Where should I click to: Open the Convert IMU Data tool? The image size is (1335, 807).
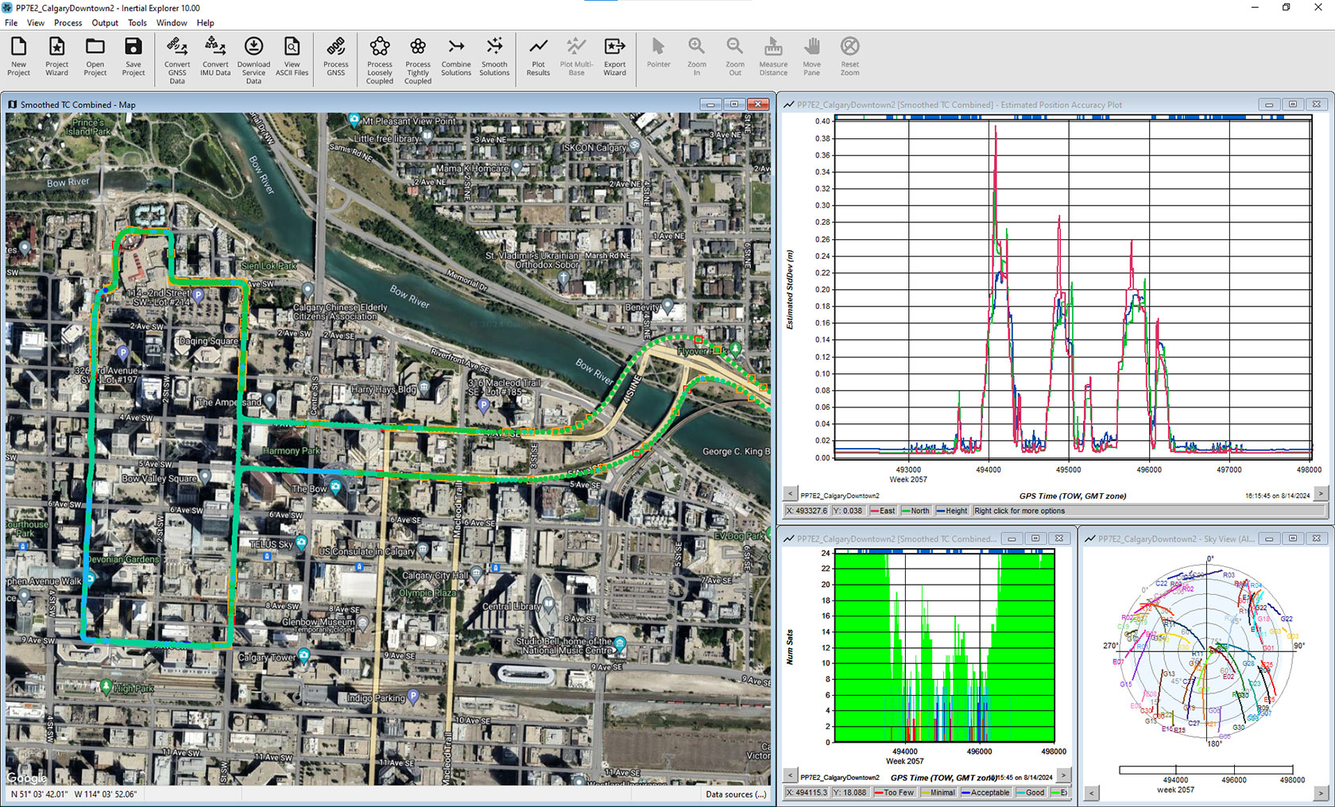point(215,56)
